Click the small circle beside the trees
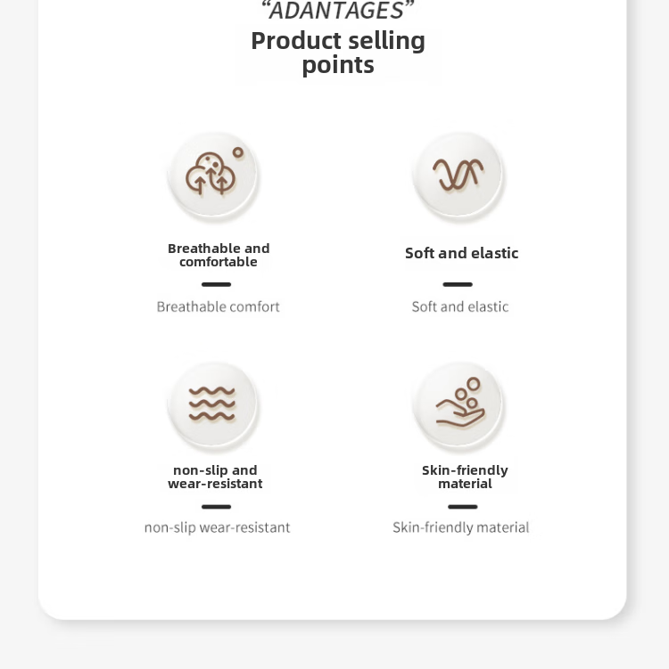669x669 pixels. [238, 152]
